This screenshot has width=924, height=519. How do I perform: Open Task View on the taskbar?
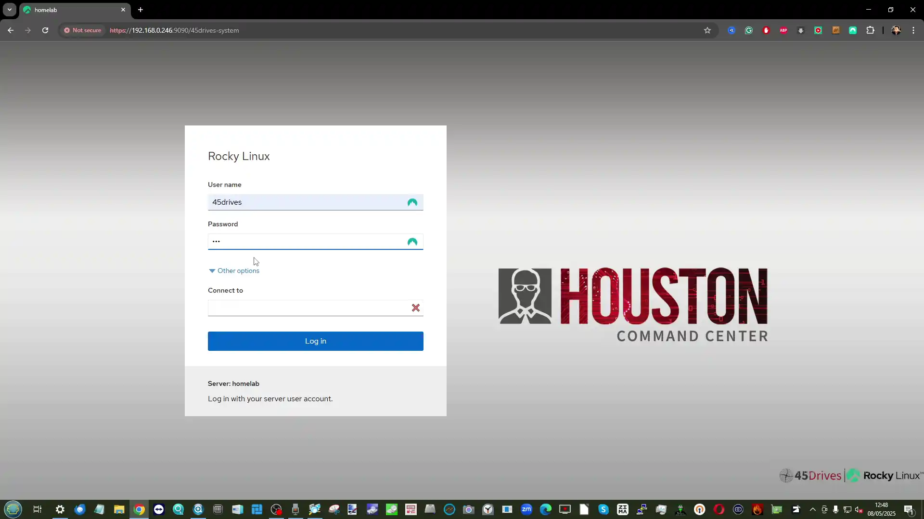pyautogui.click(x=37, y=509)
